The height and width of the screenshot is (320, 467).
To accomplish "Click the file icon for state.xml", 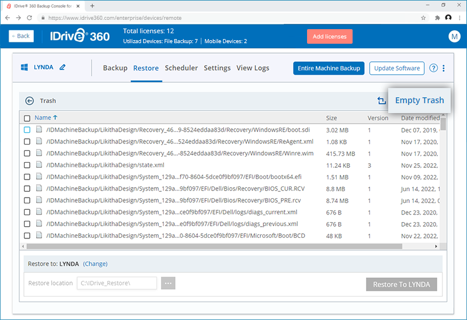I will coord(39,164).
